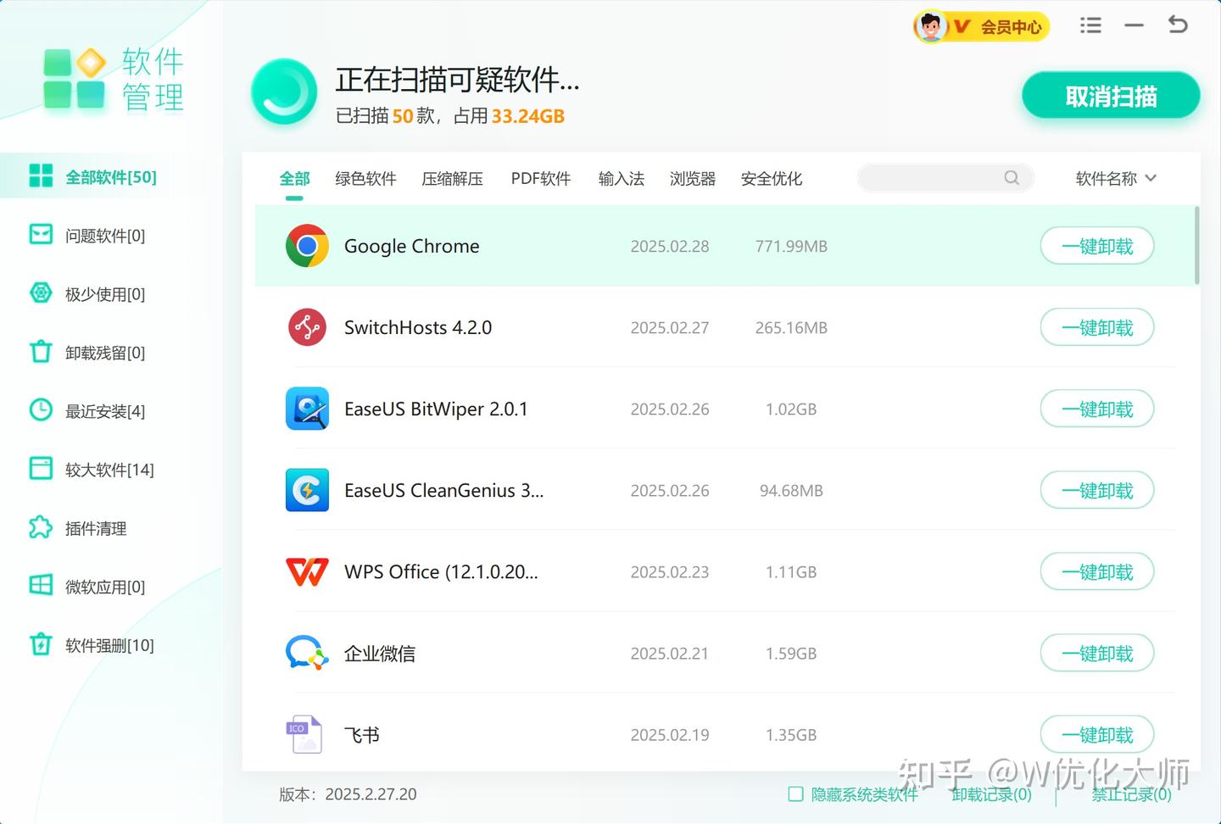Switch to the 输入法 tab

coord(621,178)
